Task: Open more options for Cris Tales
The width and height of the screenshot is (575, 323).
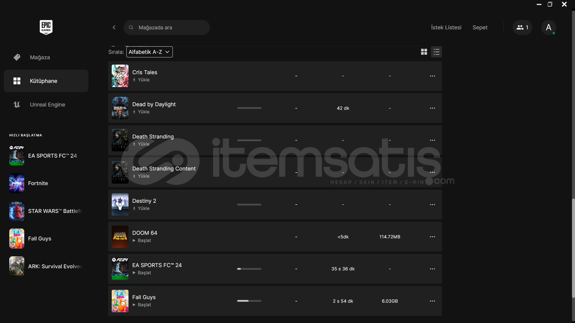Action: click(x=432, y=76)
